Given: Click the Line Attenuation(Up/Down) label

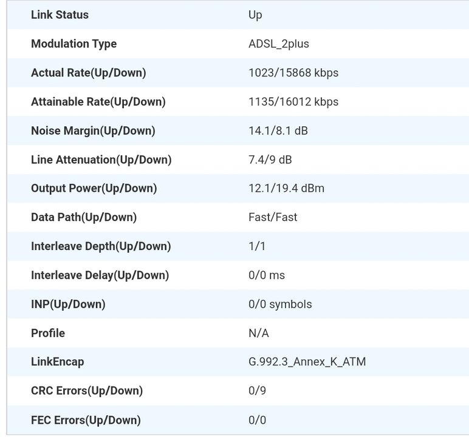Looking at the screenshot, I should (101, 160).
